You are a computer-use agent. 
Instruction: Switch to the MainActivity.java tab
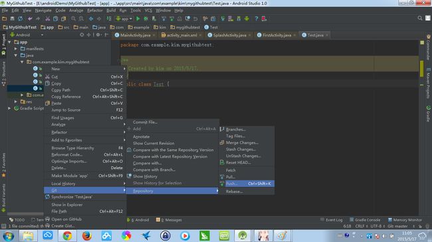135,35
